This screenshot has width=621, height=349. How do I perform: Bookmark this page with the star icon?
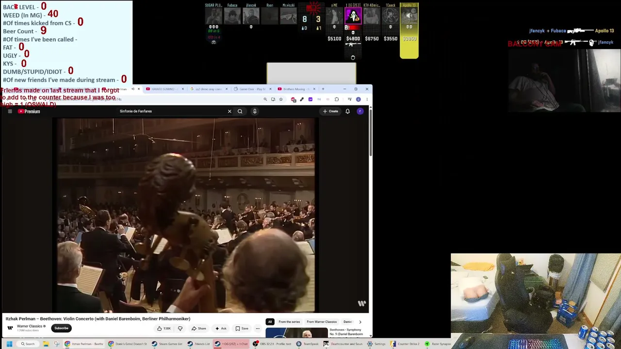click(281, 99)
